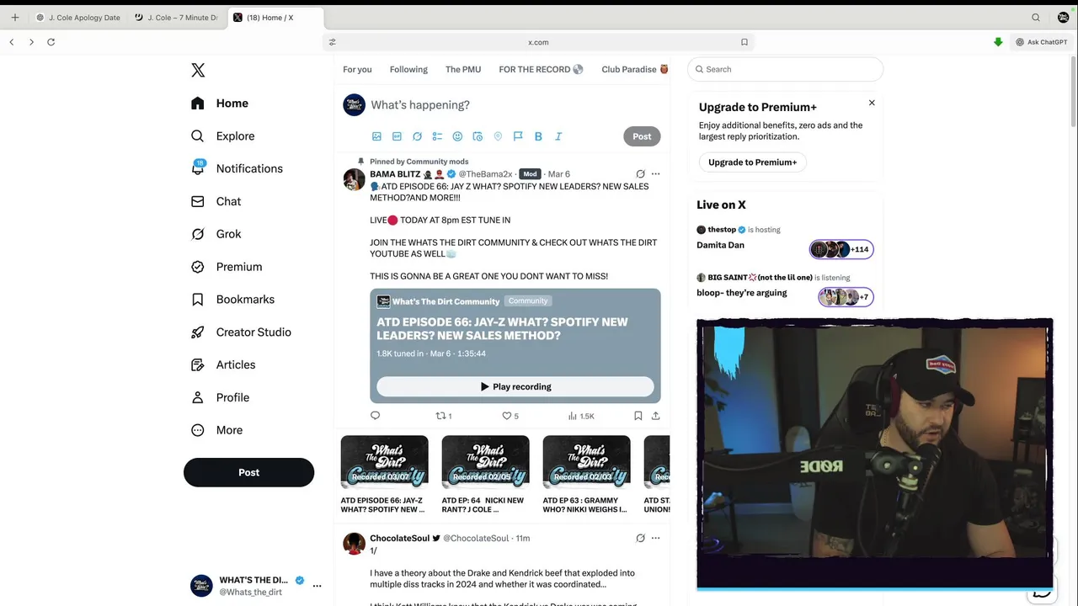Click the black Post button in sidebar
Screen dimensions: 1078x606
click(x=248, y=472)
